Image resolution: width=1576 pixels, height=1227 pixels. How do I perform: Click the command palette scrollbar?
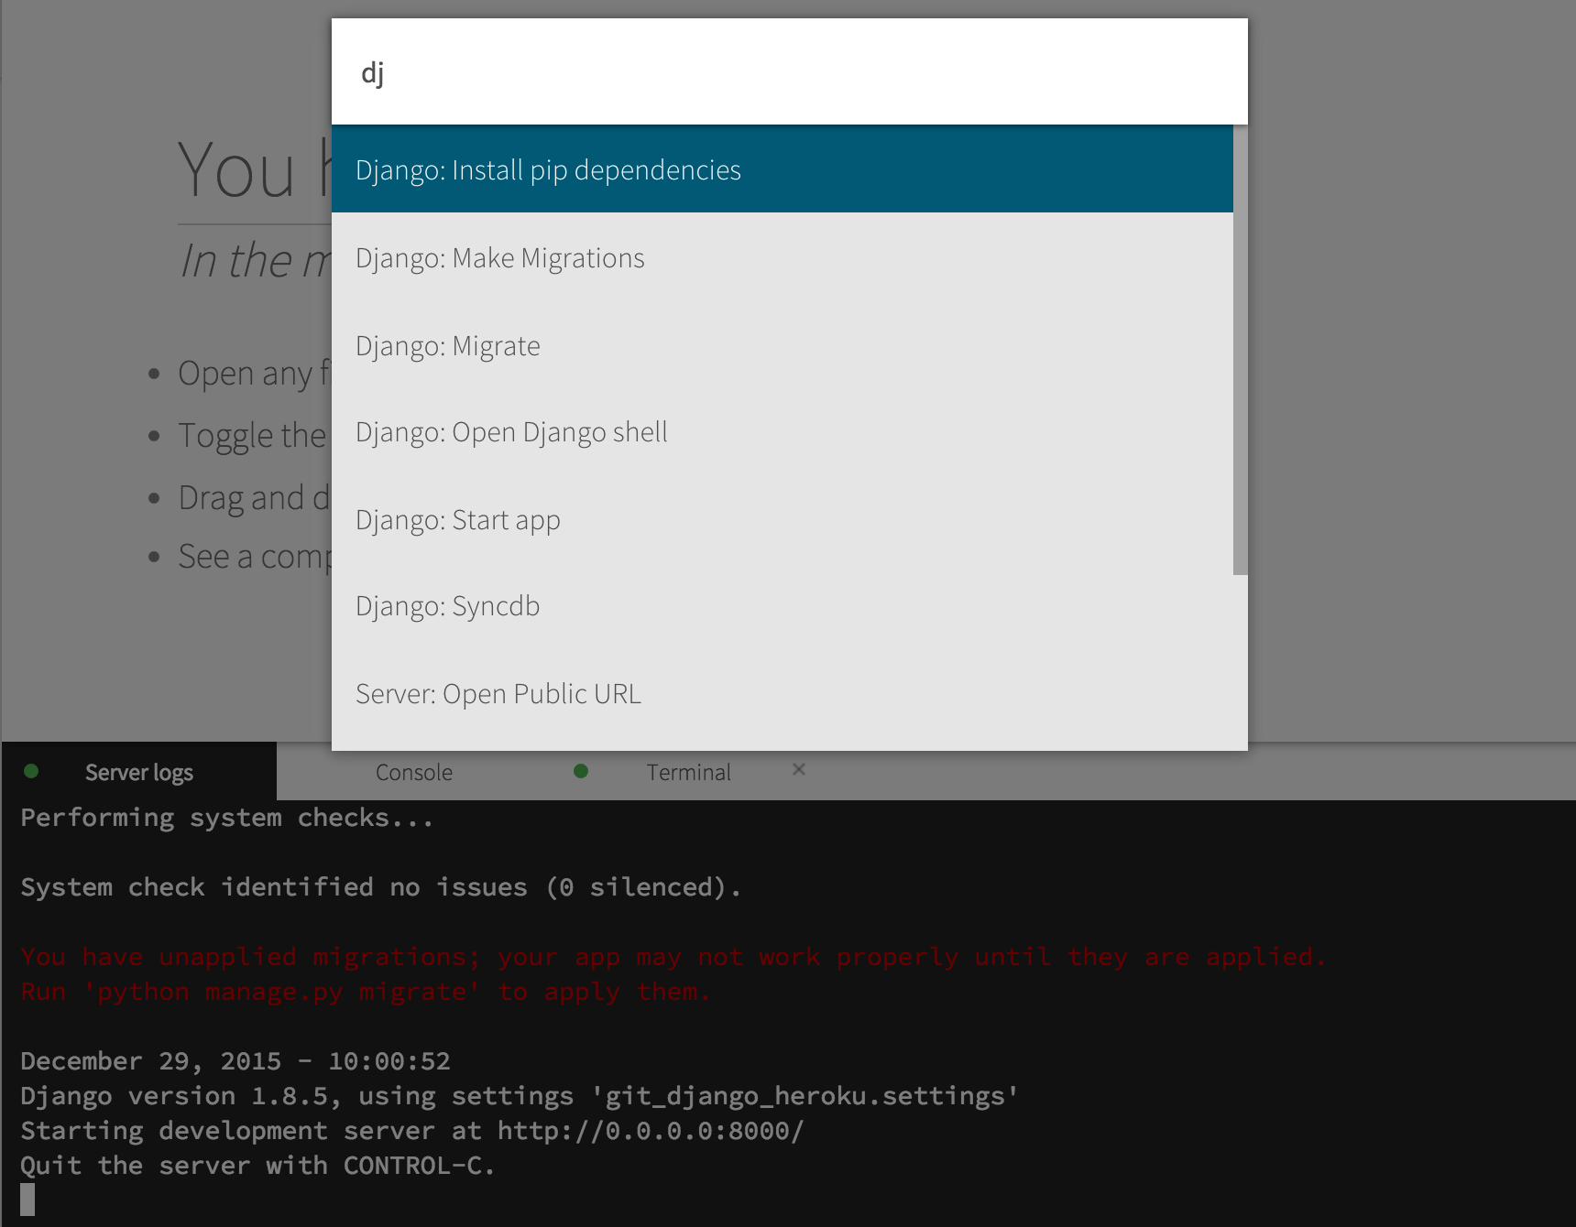(x=1240, y=350)
